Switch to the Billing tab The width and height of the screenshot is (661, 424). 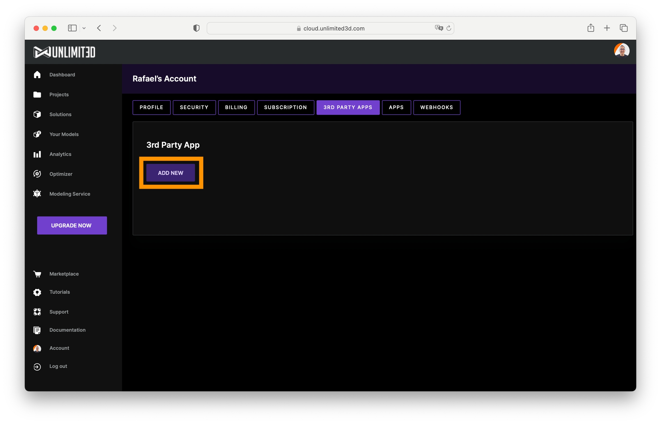[236, 108]
